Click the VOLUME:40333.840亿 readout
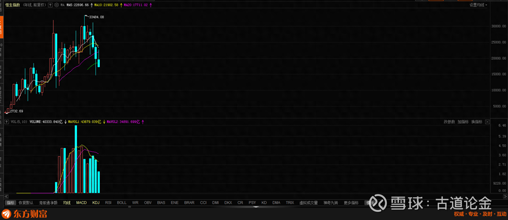 pos(46,122)
